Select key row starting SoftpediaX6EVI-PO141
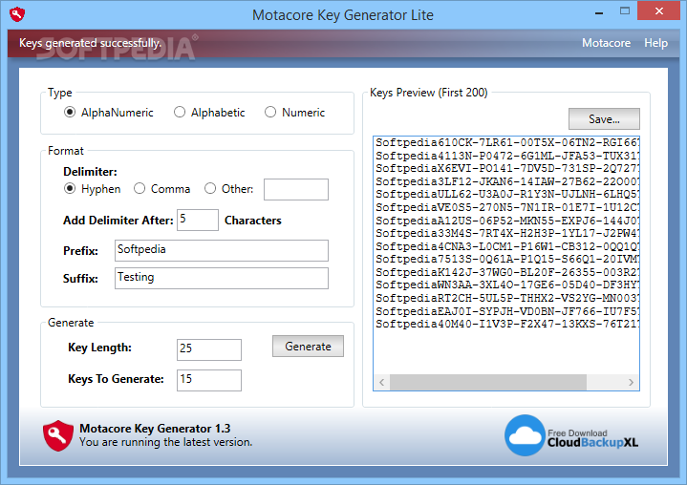 click(x=507, y=169)
